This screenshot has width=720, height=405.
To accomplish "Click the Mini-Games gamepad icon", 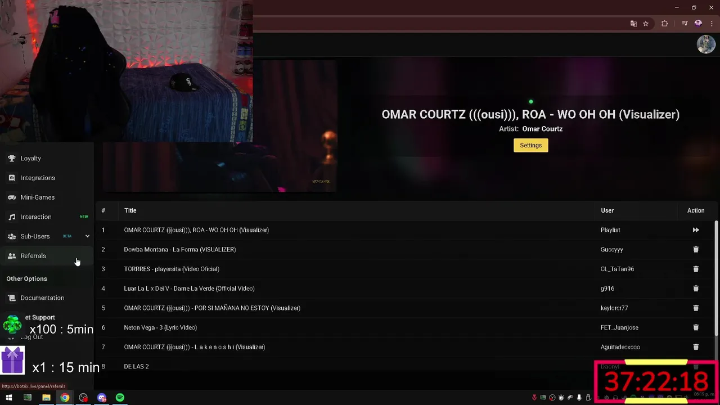I will click(12, 197).
